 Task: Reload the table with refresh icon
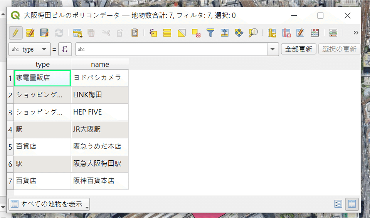tap(59, 33)
